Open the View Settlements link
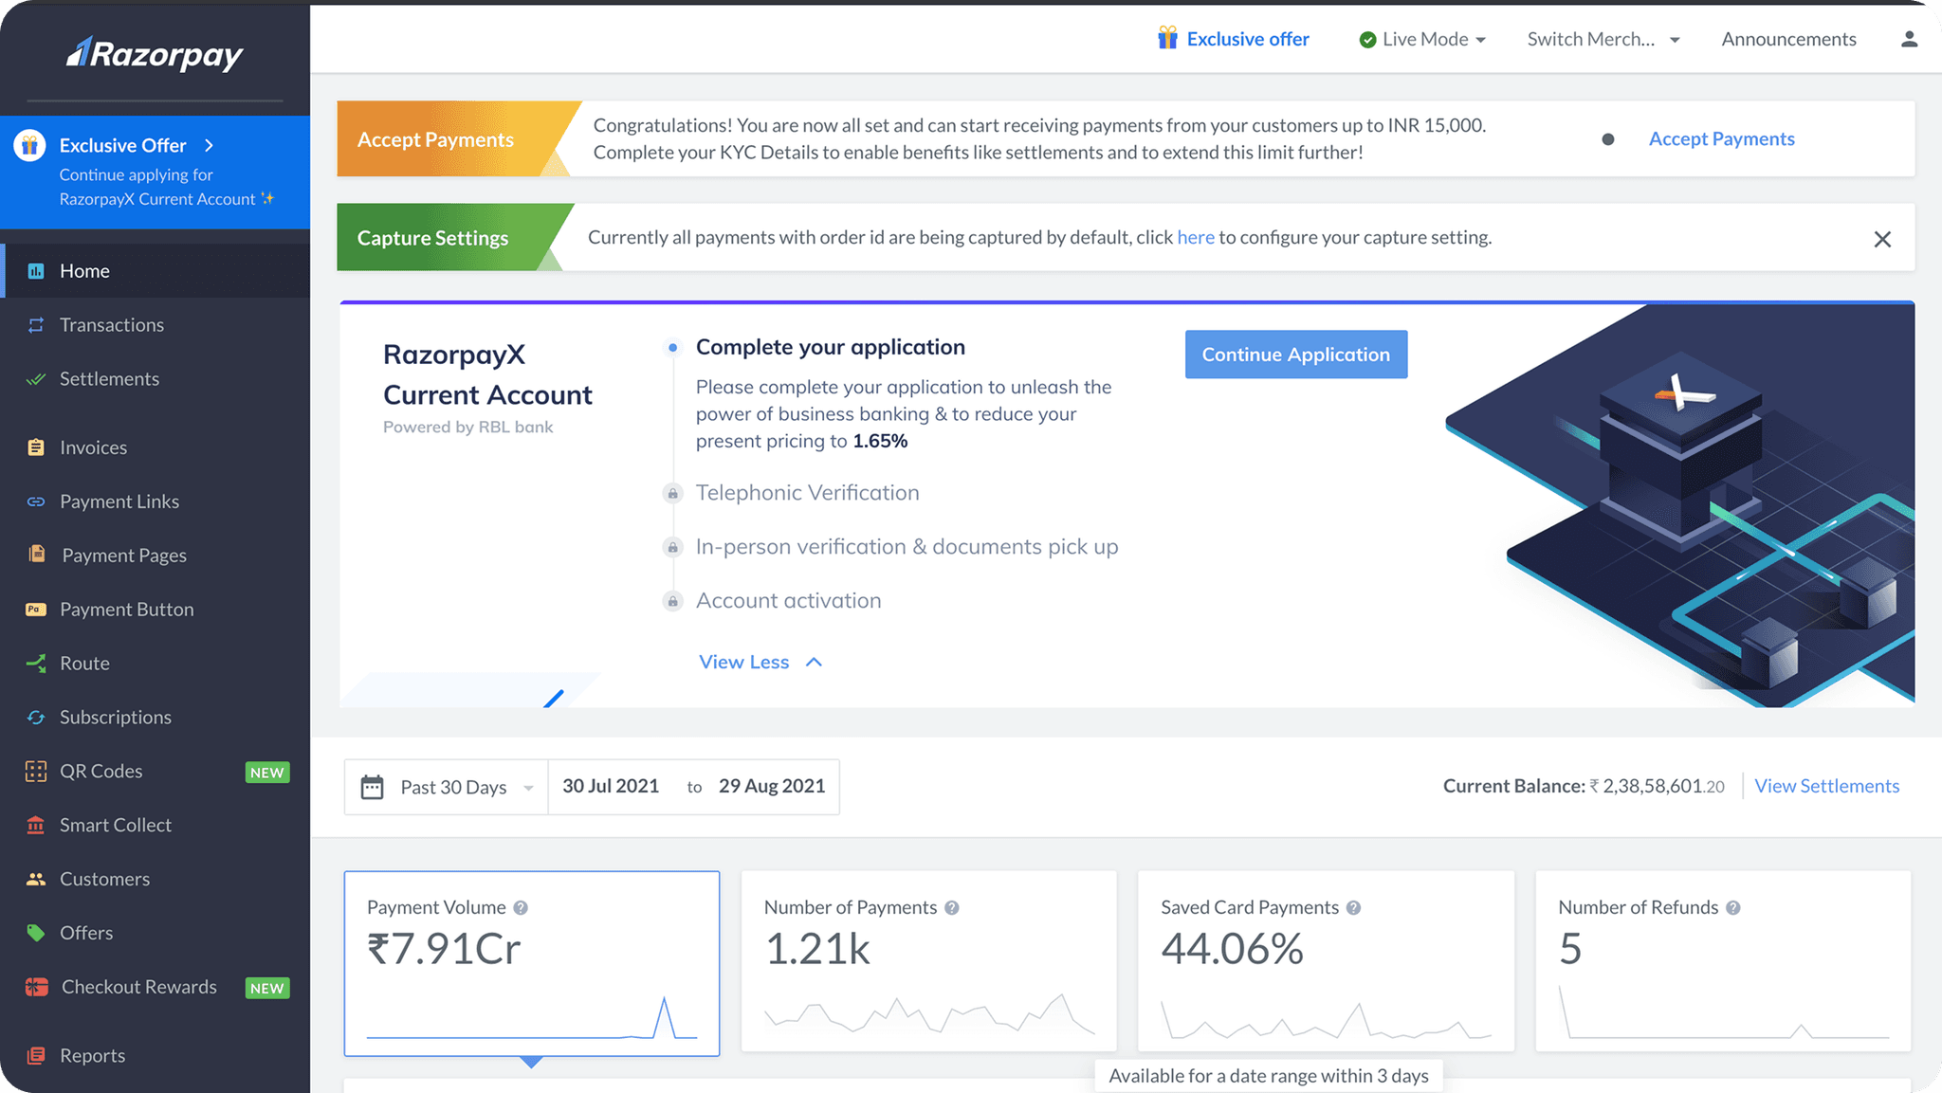The image size is (1942, 1093). point(1826,786)
